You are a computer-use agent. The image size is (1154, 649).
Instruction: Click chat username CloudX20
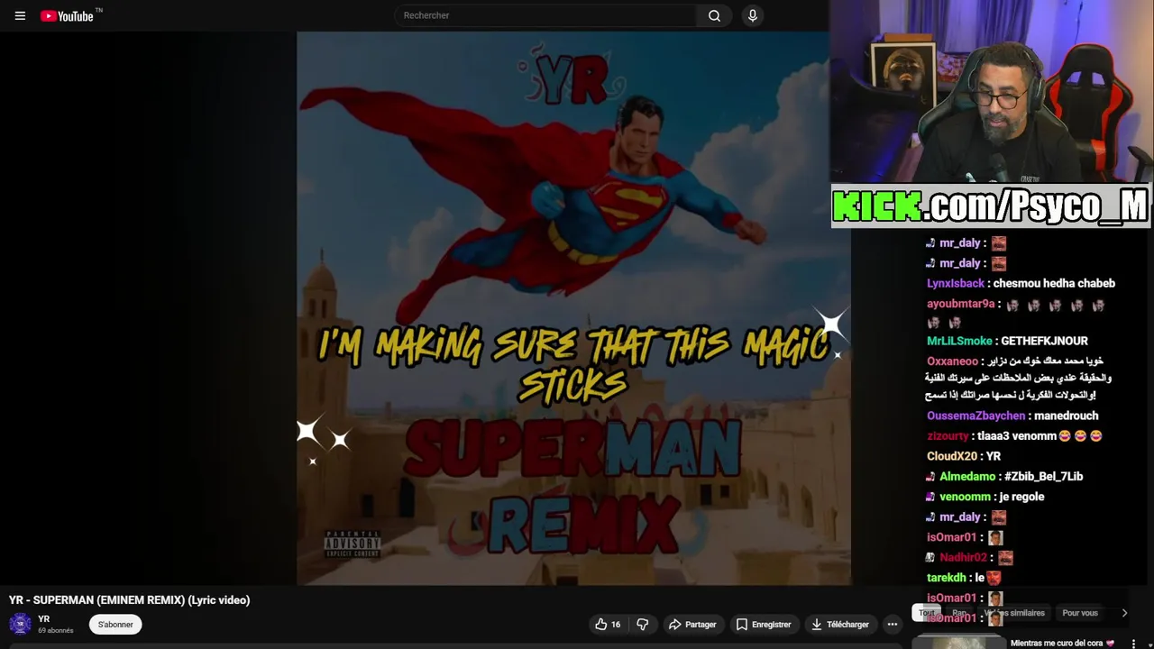[952, 456]
